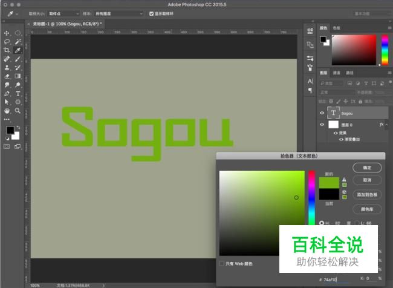Open the layer blend mode dropdown
The height and width of the screenshot is (288, 393).
337,93
